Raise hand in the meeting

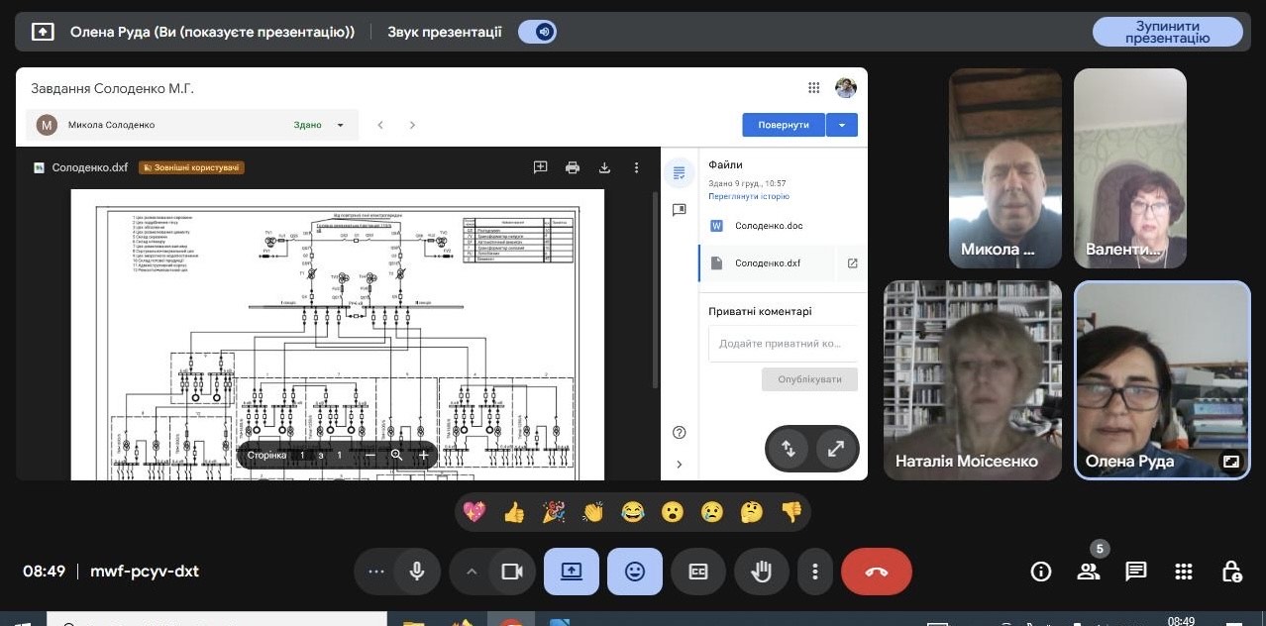pyautogui.click(x=761, y=572)
